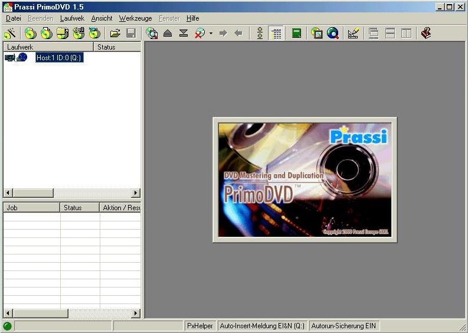Click the PxHelper status bar entry
The height and width of the screenshot is (333, 468).
tap(200, 326)
